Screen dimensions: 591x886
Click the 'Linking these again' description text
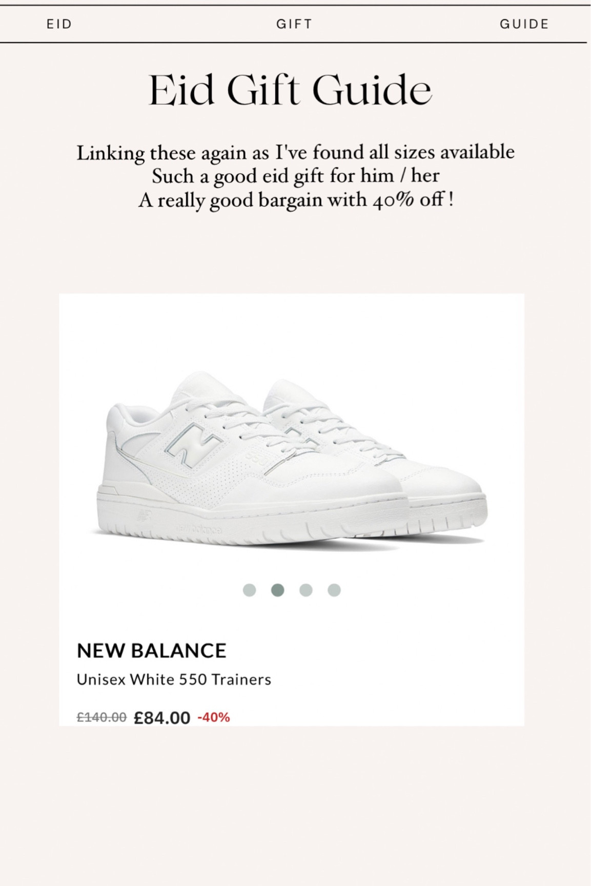pos(296,152)
